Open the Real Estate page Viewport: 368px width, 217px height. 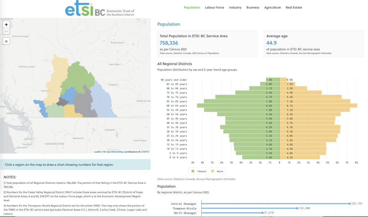(294, 8)
